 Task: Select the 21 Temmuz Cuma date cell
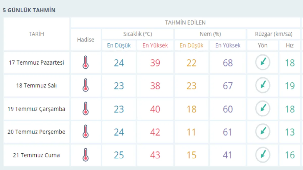[36, 155]
